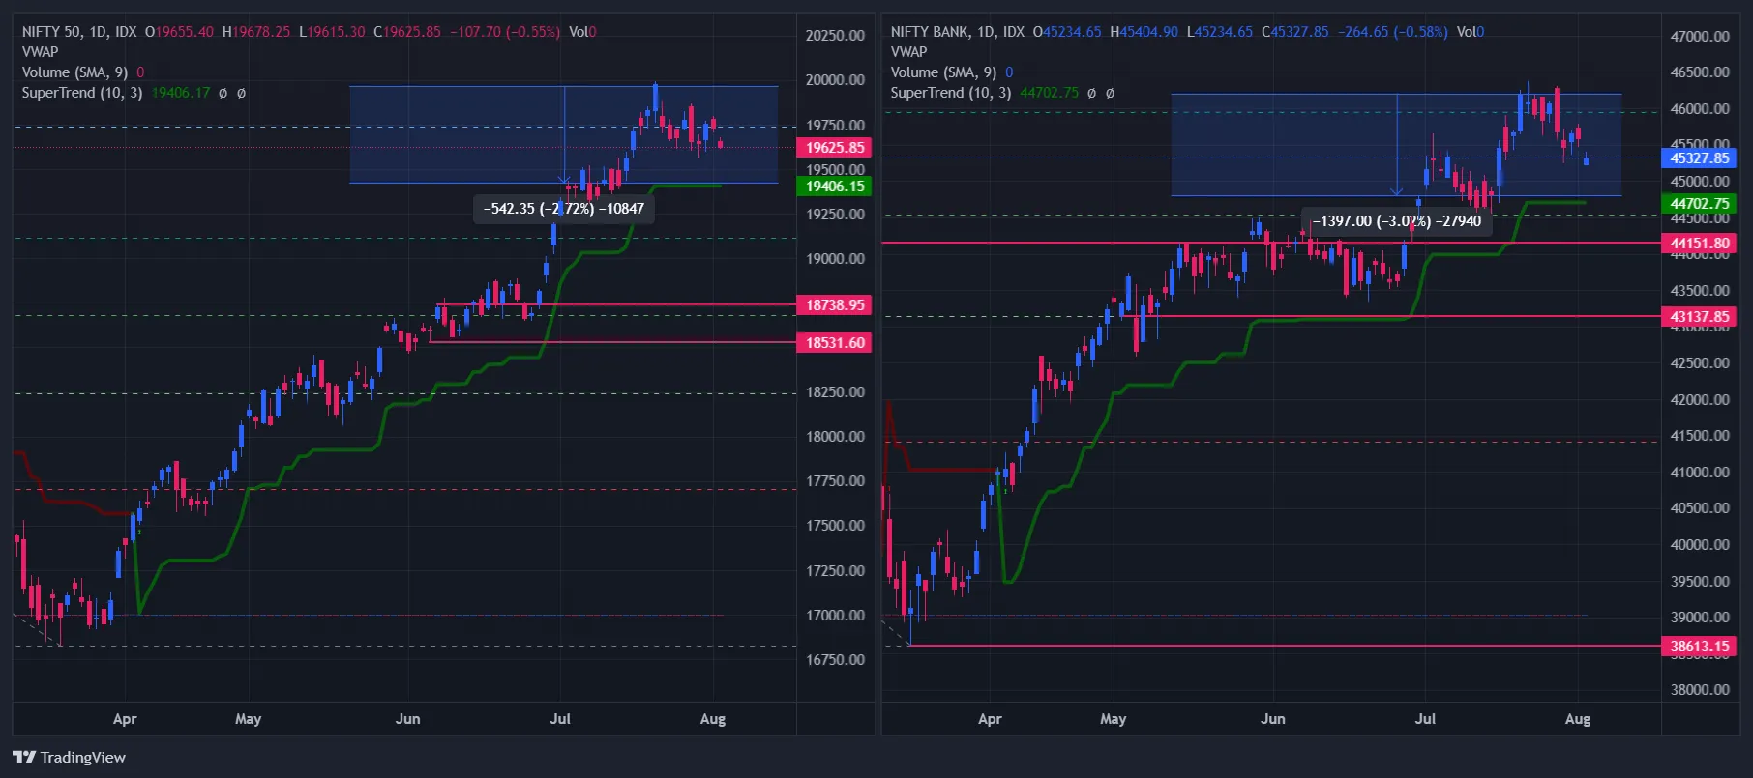Click change value -264.65 (-0.58%)
Image resolution: width=1753 pixels, height=778 pixels.
click(x=1393, y=32)
